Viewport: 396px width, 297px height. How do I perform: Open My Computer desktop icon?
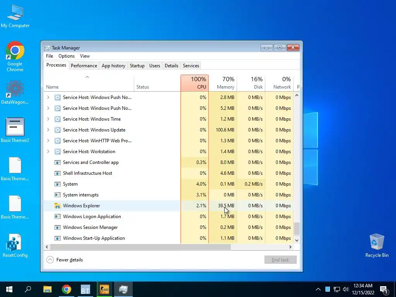click(15, 16)
